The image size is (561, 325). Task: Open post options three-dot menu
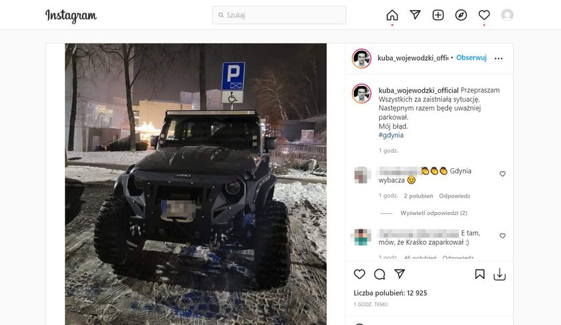(x=498, y=58)
